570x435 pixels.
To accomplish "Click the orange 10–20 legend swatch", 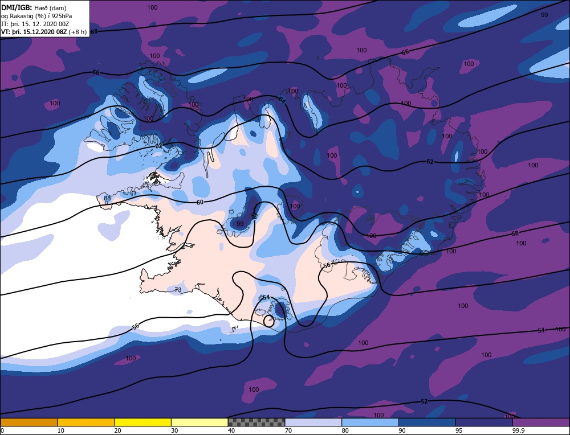I will (86, 422).
